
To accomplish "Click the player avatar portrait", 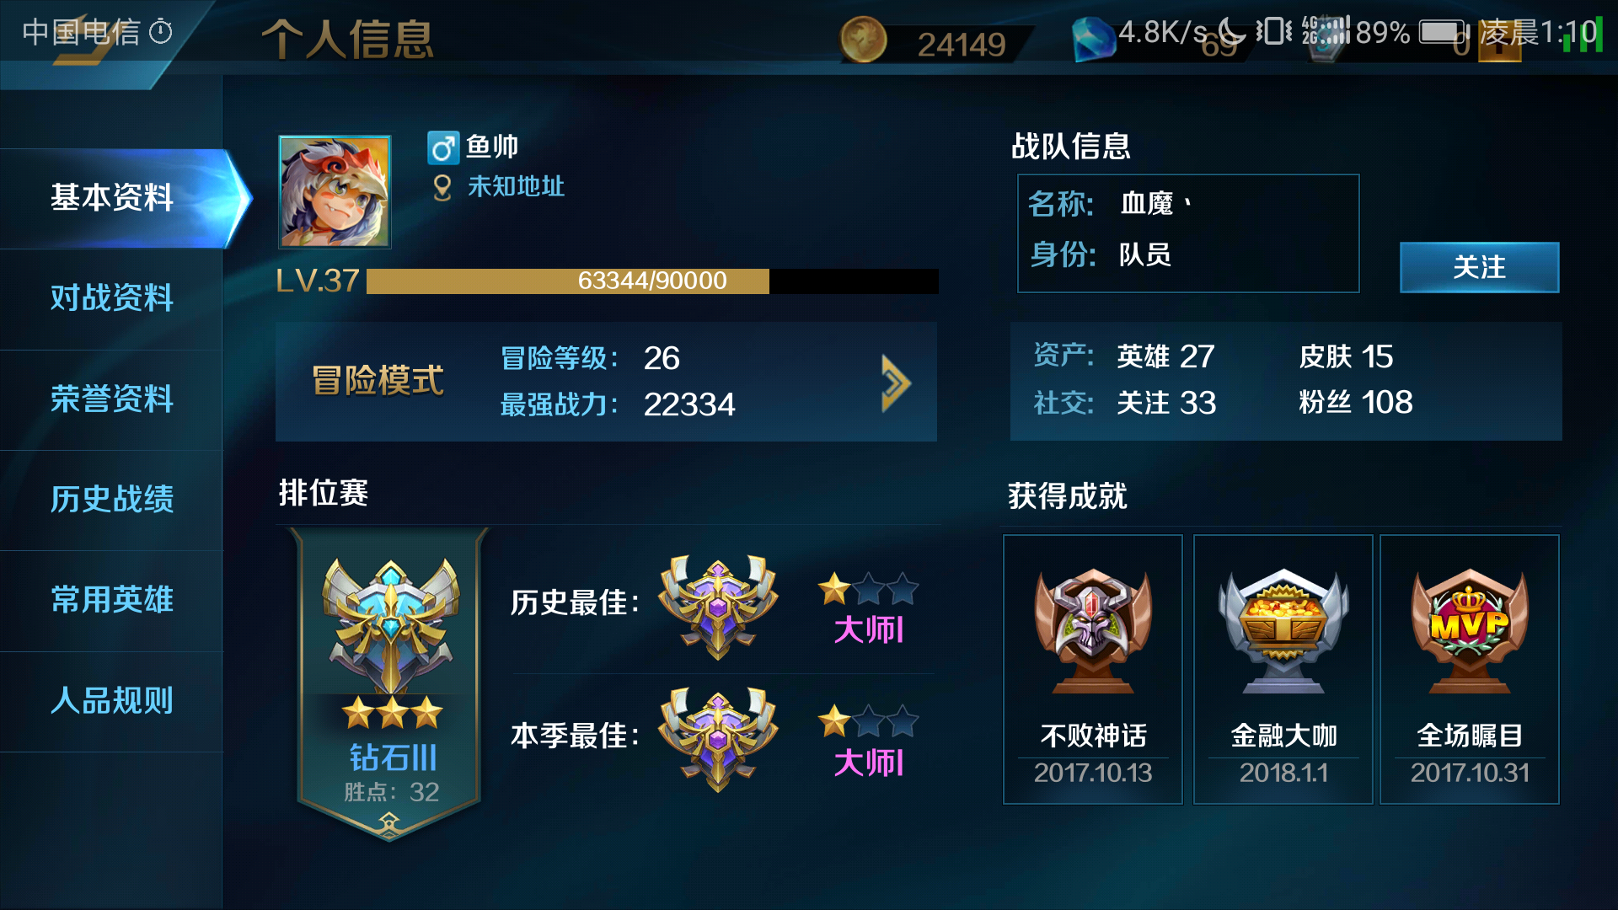I will [x=335, y=191].
